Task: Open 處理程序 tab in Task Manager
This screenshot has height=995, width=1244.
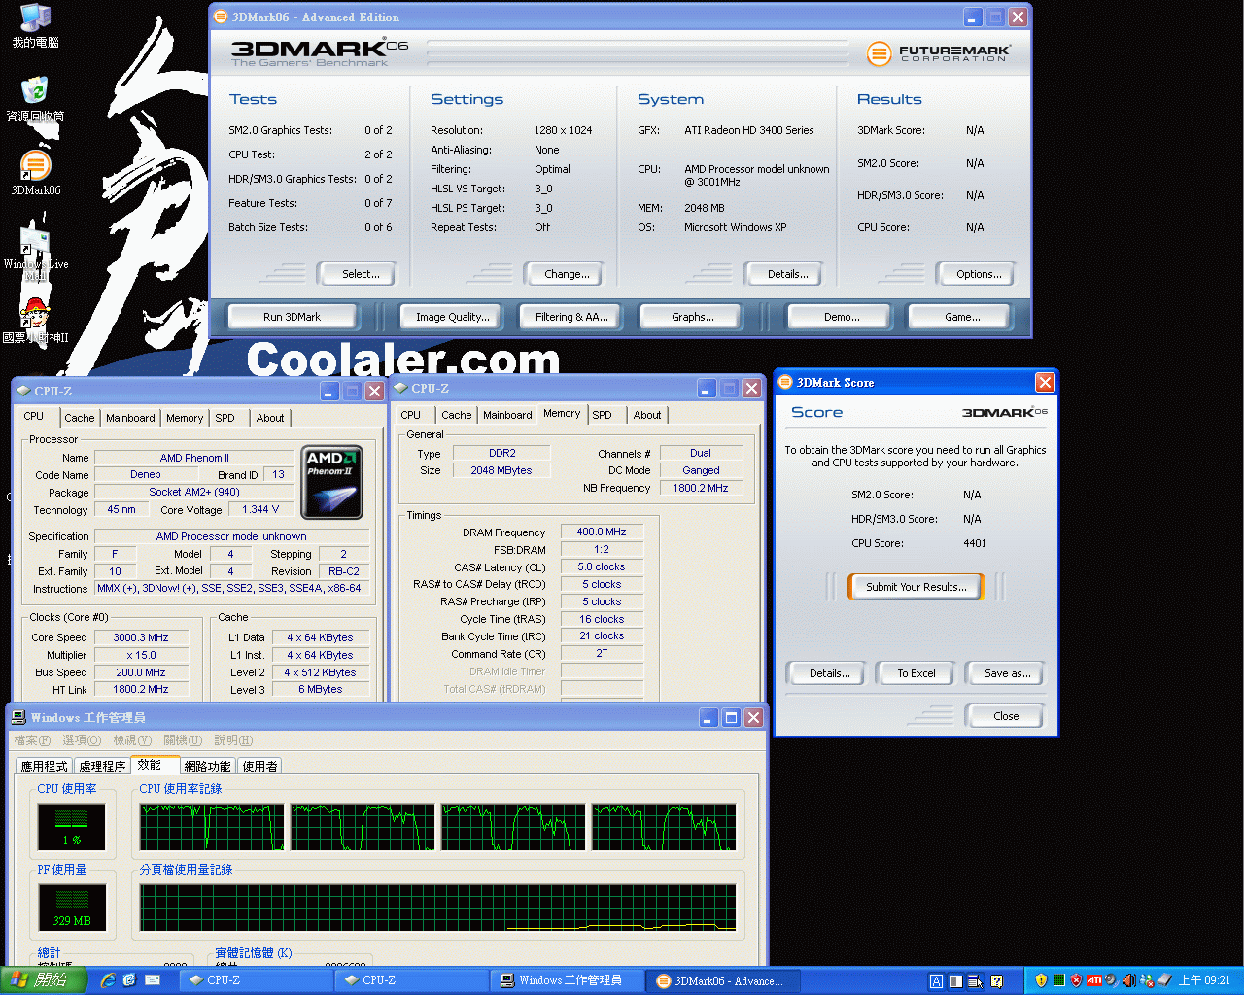Action: (x=102, y=766)
